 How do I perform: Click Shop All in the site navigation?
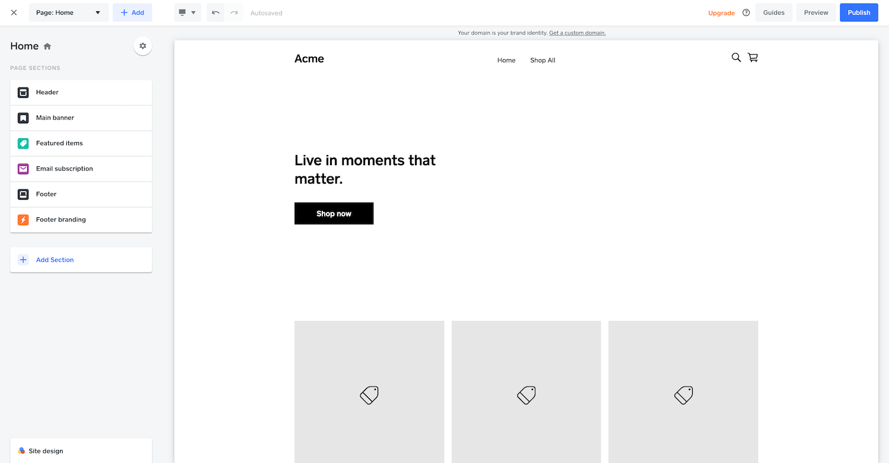tap(543, 60)
